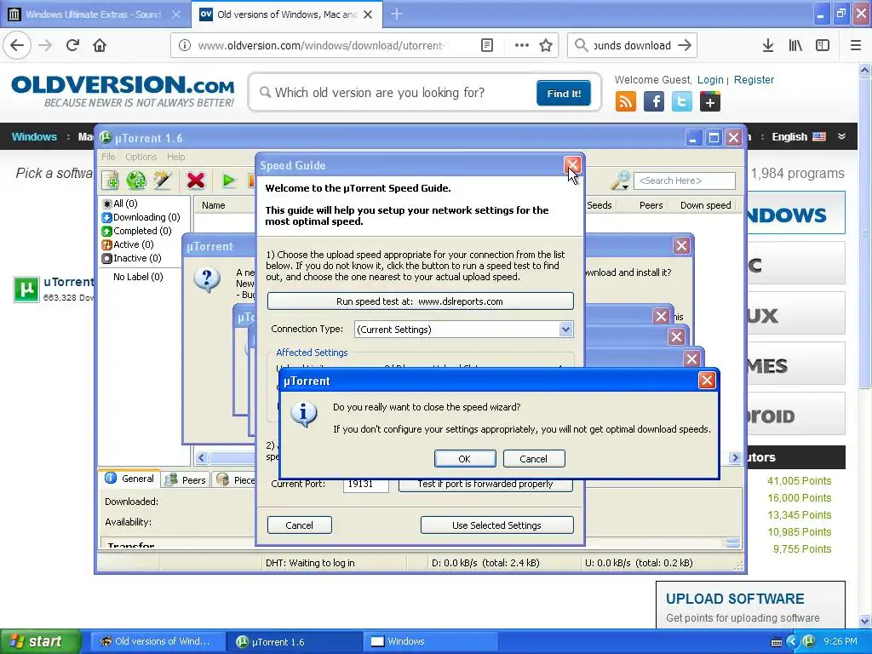Image resolution: width=872 pixels, height=654 pixels.
Task: Open the Connection Type dropdown
Action: [565, 330]
